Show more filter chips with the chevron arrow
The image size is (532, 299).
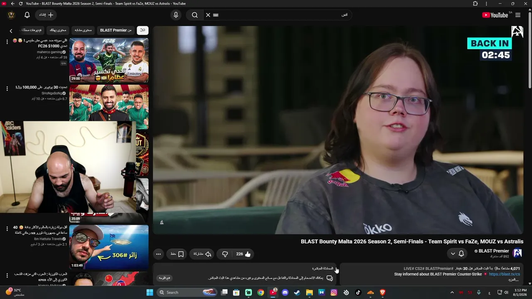[11, 31]
